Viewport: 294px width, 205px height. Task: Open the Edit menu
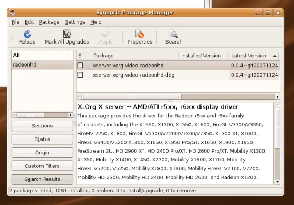[29, 22]
